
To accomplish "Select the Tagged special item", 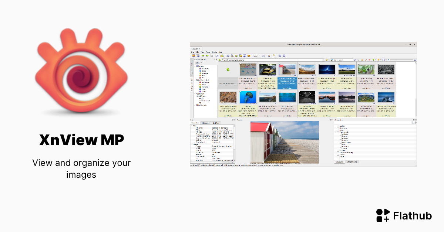I will coord(201,98).
